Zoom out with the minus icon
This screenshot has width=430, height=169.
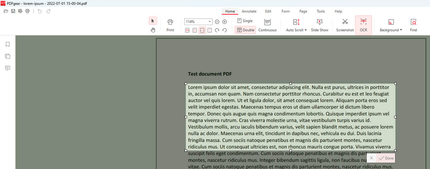pos(217,21)
